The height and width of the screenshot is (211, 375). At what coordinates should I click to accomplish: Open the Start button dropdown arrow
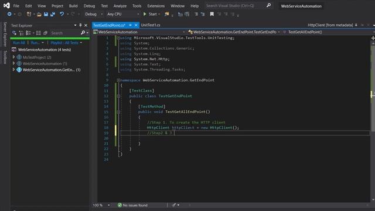tap(159, 14)
